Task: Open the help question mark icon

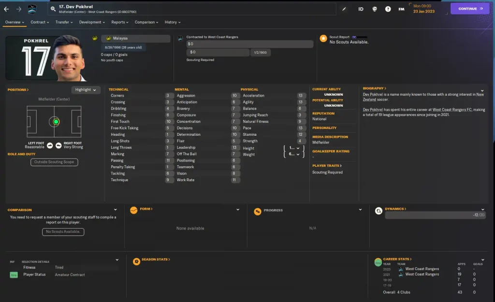Action: [x=388, y=9]
